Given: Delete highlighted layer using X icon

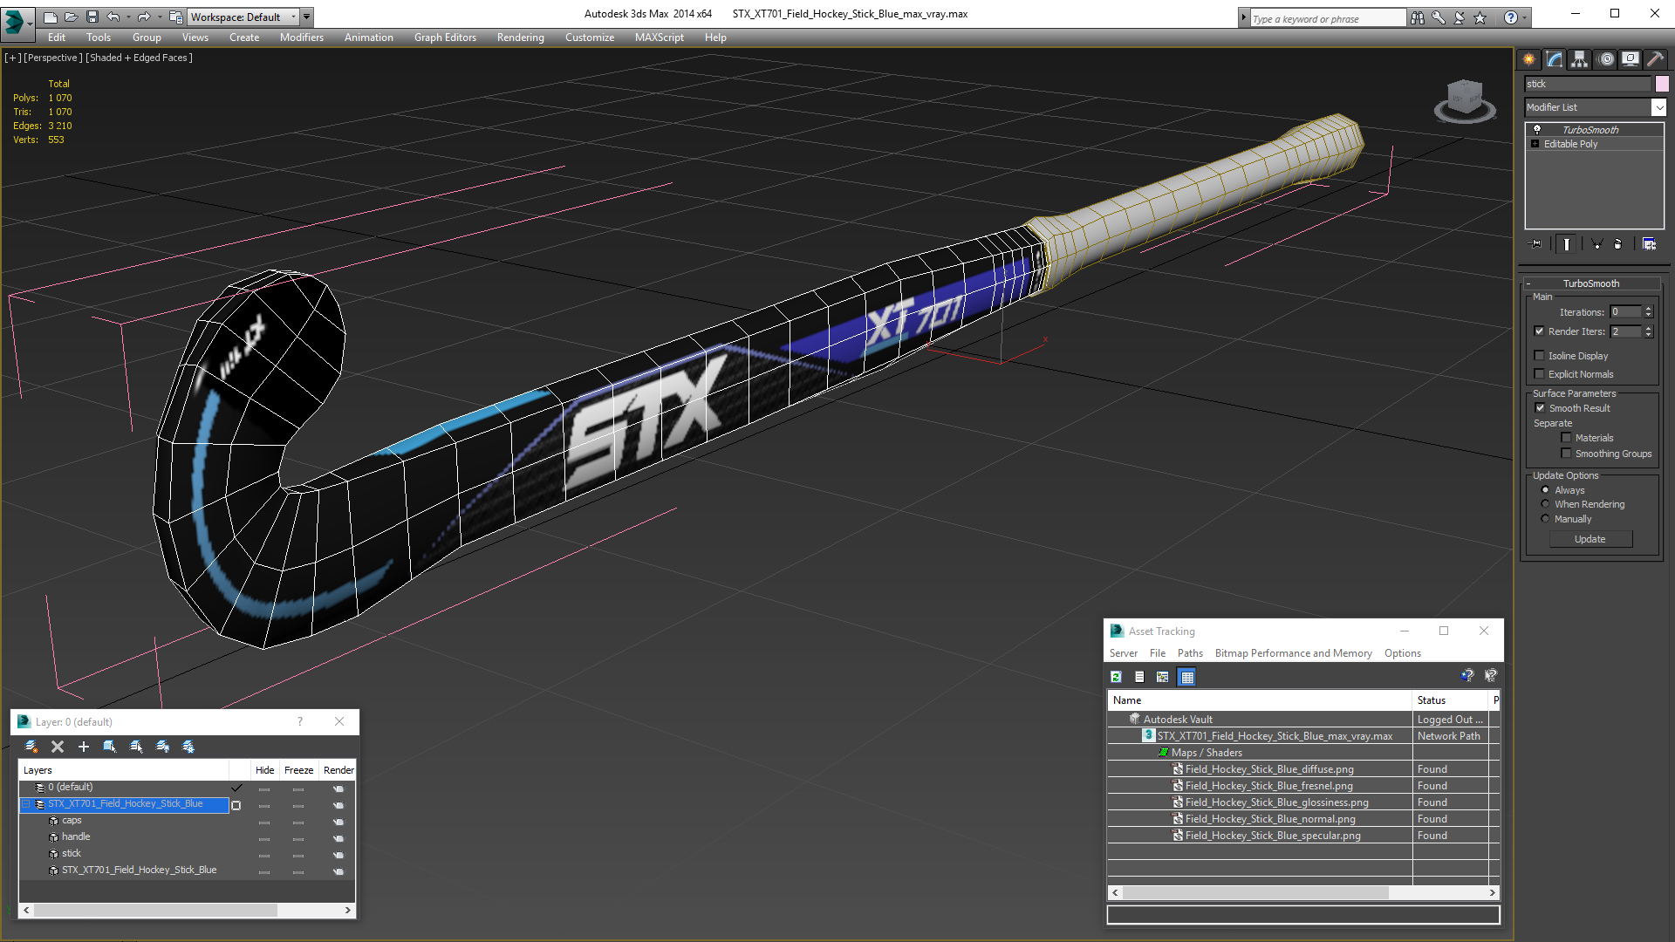Looking at the screenshot, I should [58, 747].
